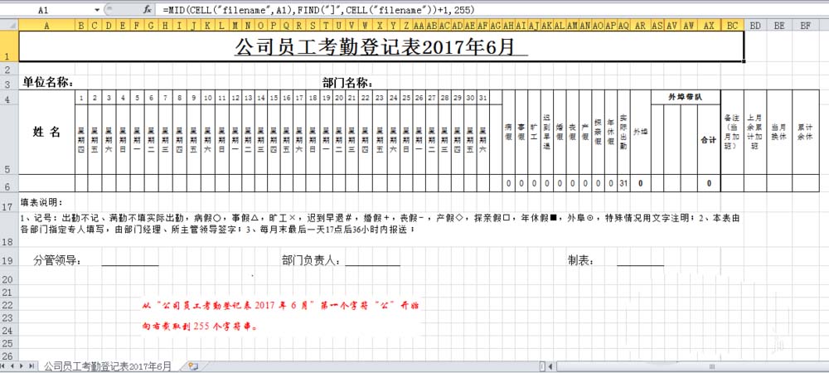Click the 分管领导 label

click(57, 260)
